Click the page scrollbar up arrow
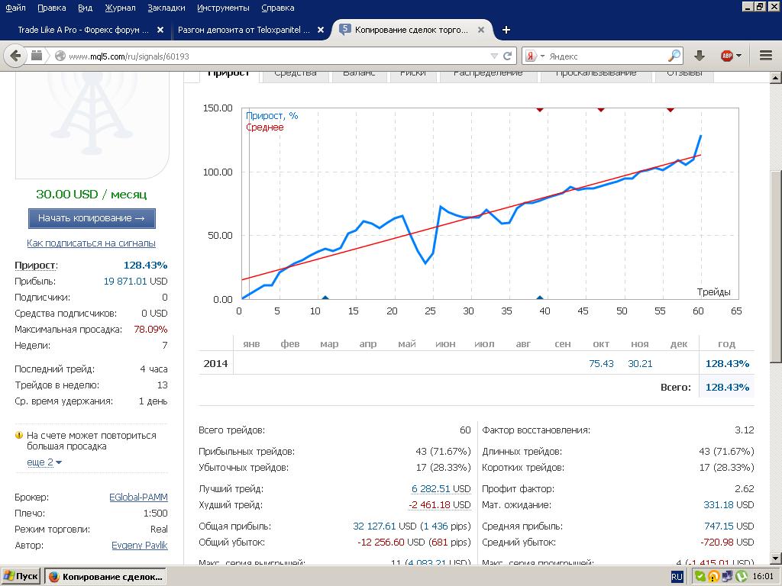 coord(776,78)
